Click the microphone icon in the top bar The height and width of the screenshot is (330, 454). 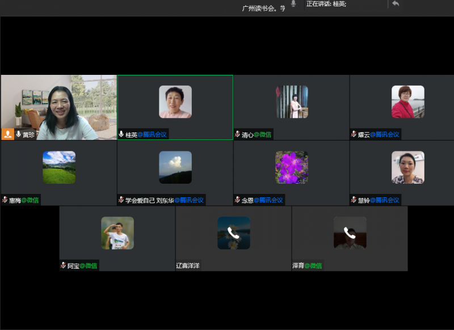pos(293,4)
